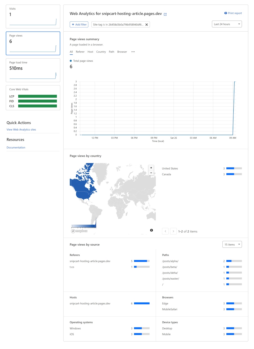The width and height of the screenshot is (254, 349).
Task: Switch to the Path tab
Action: coord(111,52)
